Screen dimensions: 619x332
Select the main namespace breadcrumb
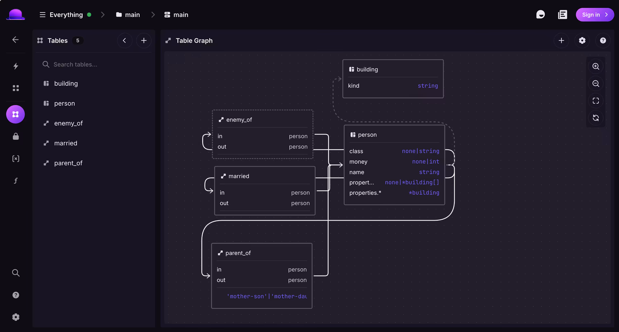coord(128,15)
